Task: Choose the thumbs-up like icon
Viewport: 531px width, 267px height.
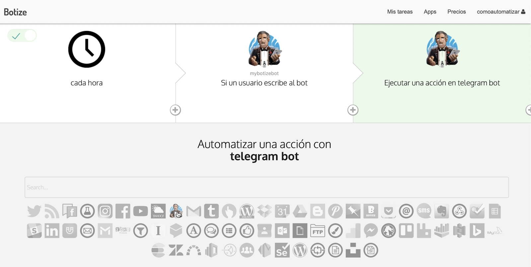Action: [x=247, y=231]
